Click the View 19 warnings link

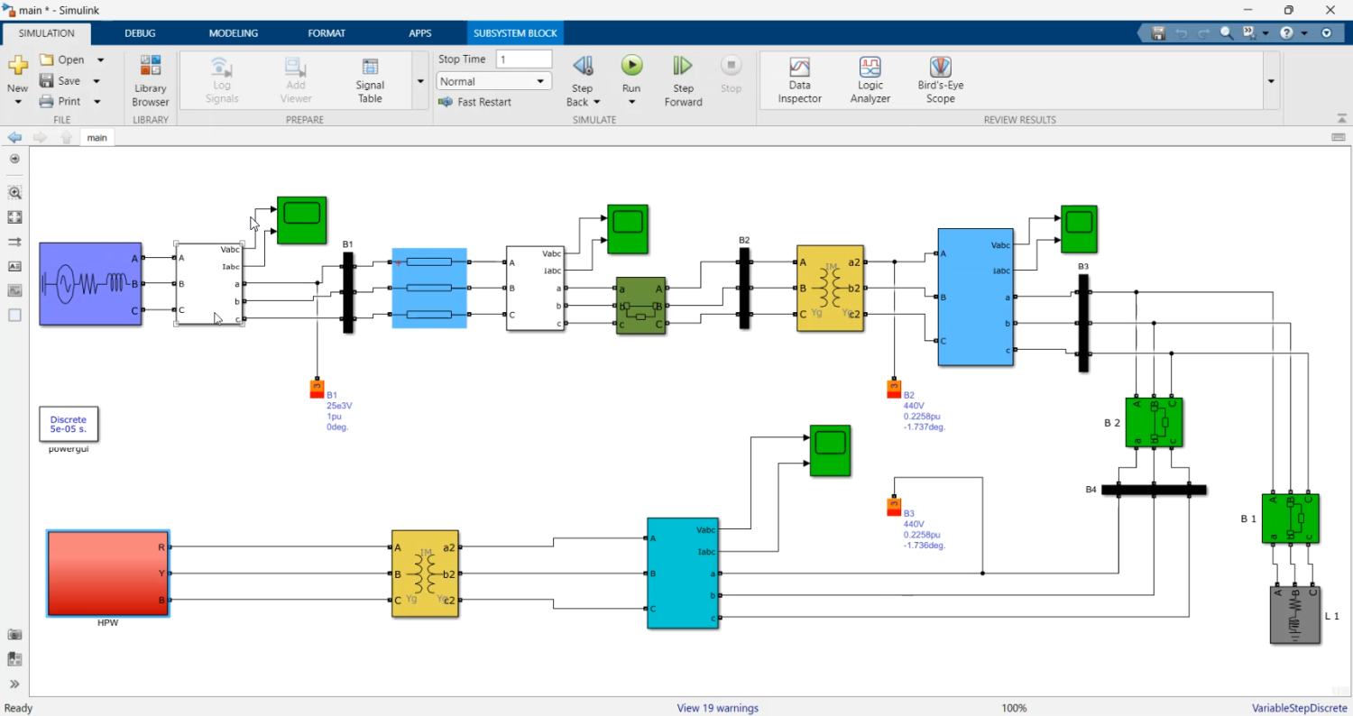pyautogui.click(x=717, y=708)
